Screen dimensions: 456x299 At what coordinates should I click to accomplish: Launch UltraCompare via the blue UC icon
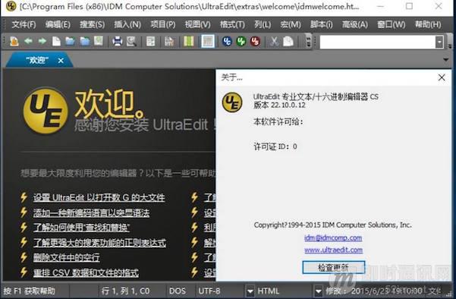click(x=227, y=41)
